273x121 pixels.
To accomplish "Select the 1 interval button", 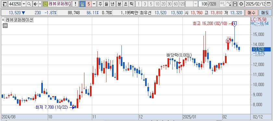I will coord(139,4).
